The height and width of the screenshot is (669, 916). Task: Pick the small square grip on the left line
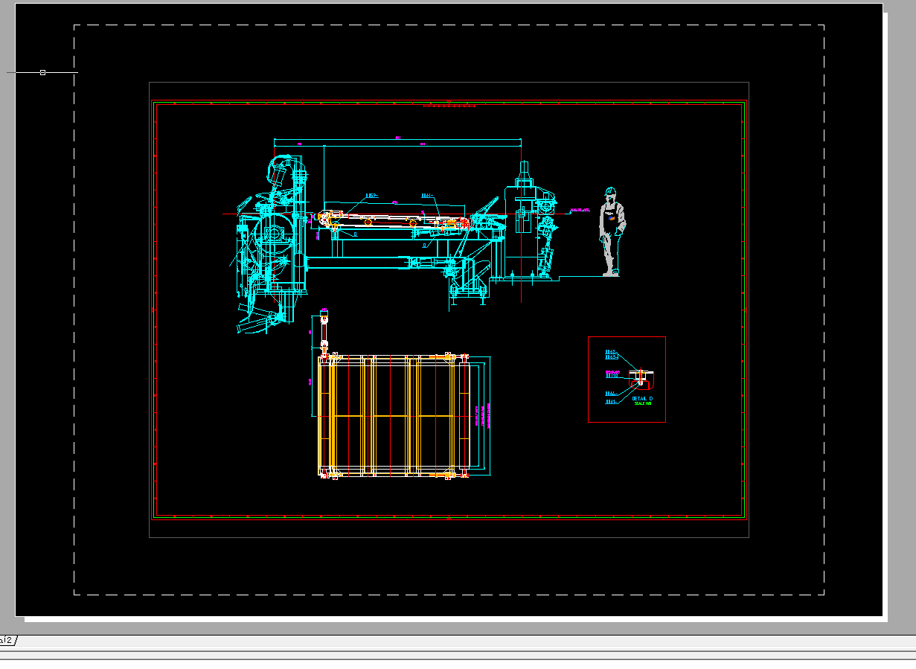coord(42,72)
